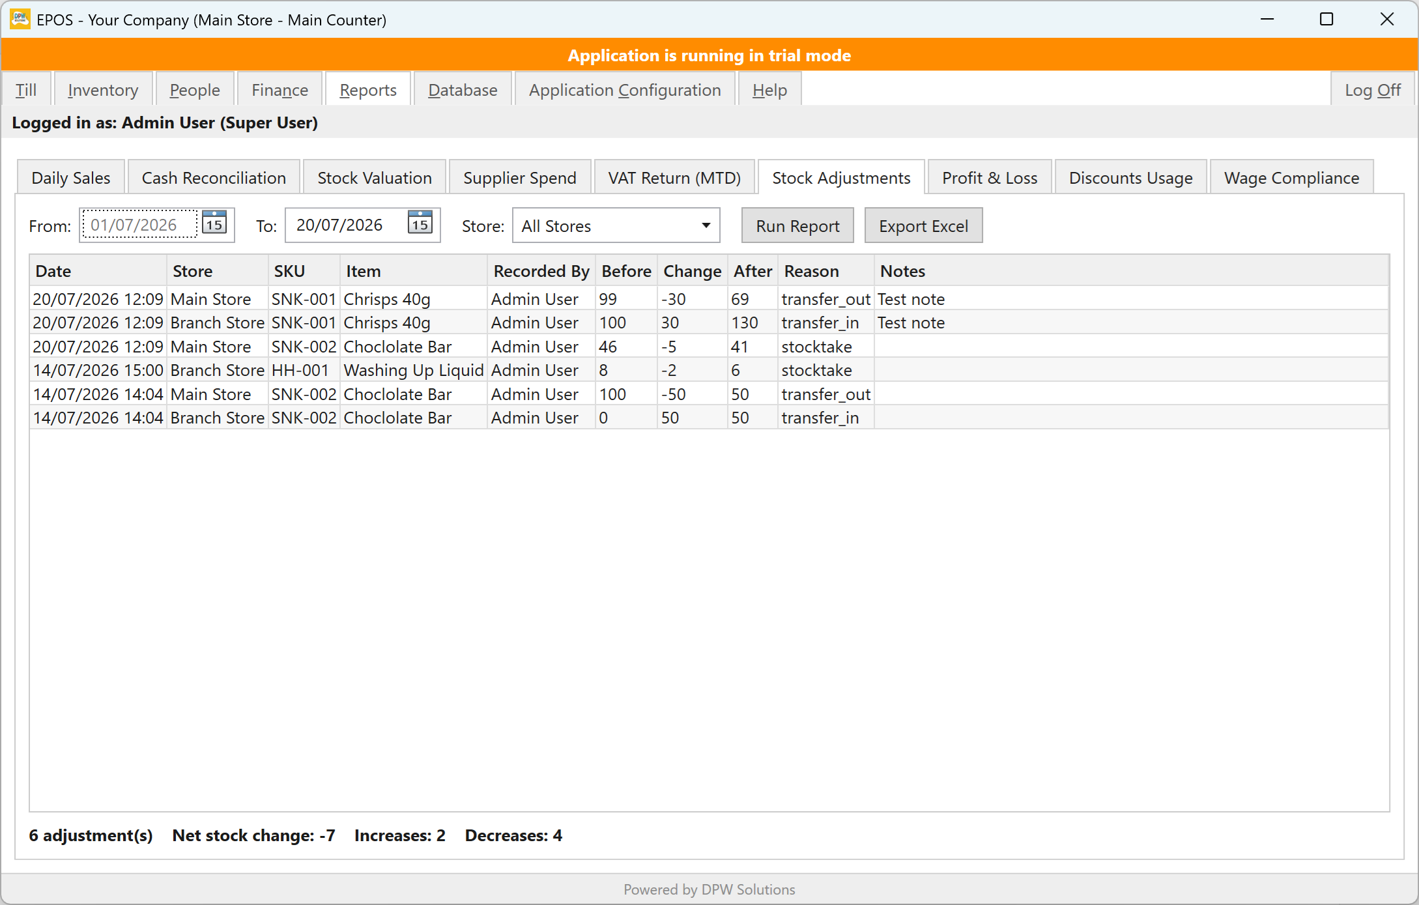Focus the From date input field
Image resolution: width=1419 pixels, height=905 pixels.
[140, 225]
